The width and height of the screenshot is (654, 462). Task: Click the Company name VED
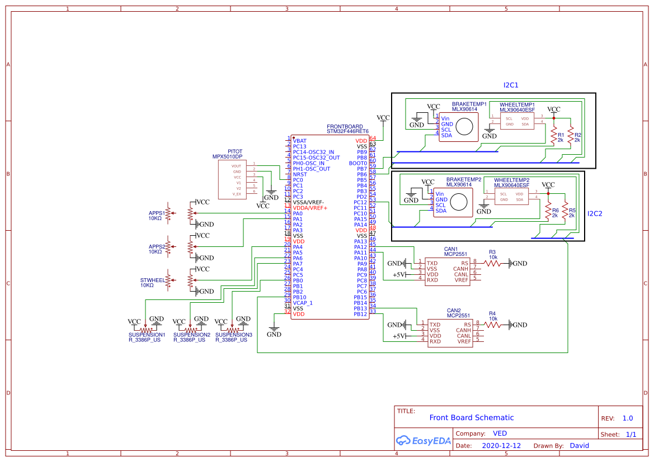(x=500, y=433)
